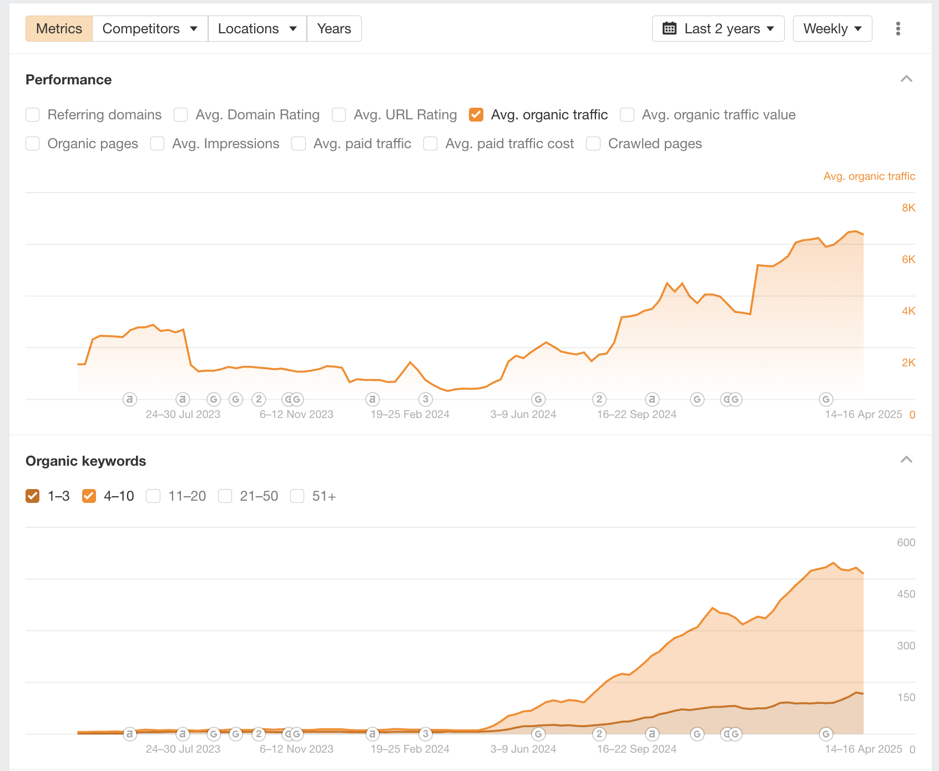Click the 'Organic keywords' section heading
Image resolution: width=939 pixels, height=771 pixels.
pos(86,461)
